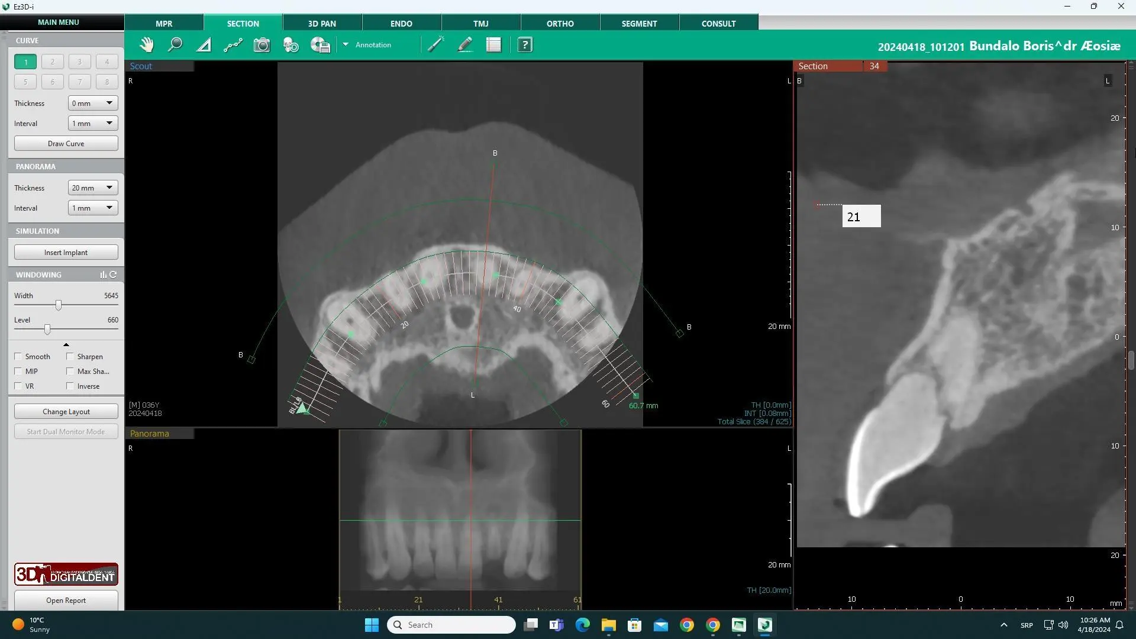
Task: Select the angle measurement triangle tool
Action: [204, 45]
